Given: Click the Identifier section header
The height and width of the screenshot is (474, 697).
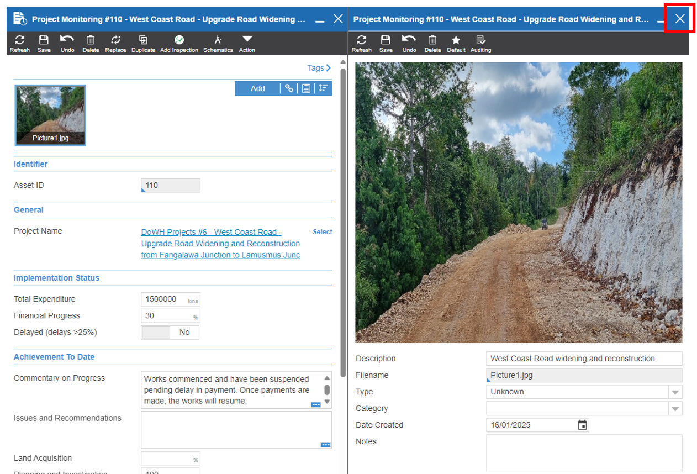Looking at the screenshot, I should tap(31, 164).
